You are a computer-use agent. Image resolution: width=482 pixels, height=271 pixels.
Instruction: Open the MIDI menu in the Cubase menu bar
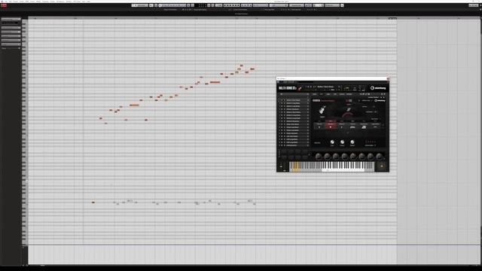27,2
